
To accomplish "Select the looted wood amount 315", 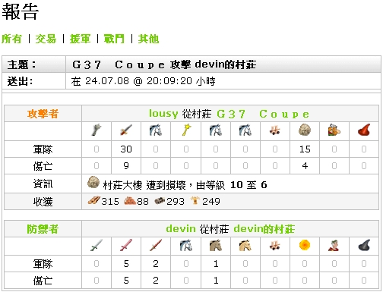I will pyautogui.click(x=110, y=202).
